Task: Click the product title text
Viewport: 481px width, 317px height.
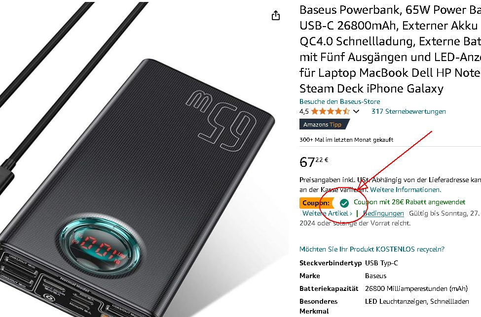Action: [x=390, y=49]
